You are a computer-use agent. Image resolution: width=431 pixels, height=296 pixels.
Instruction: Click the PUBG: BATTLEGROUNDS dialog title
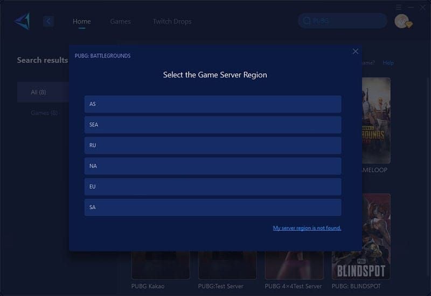102,56
